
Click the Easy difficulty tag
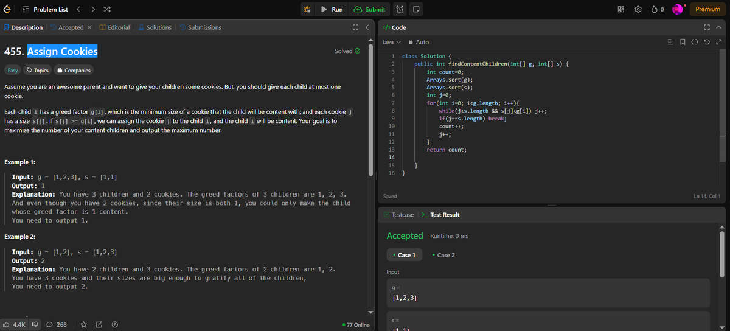[12, 71]
